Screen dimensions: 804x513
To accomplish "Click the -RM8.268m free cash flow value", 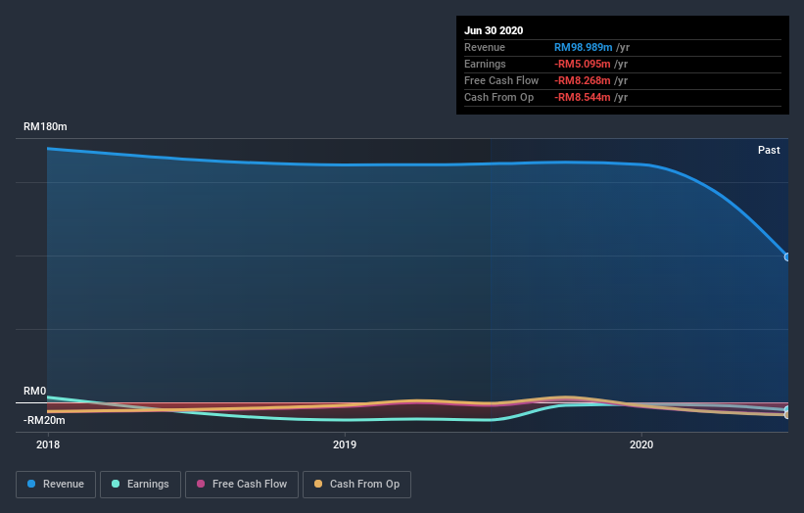I will click(x=582, y=80).
